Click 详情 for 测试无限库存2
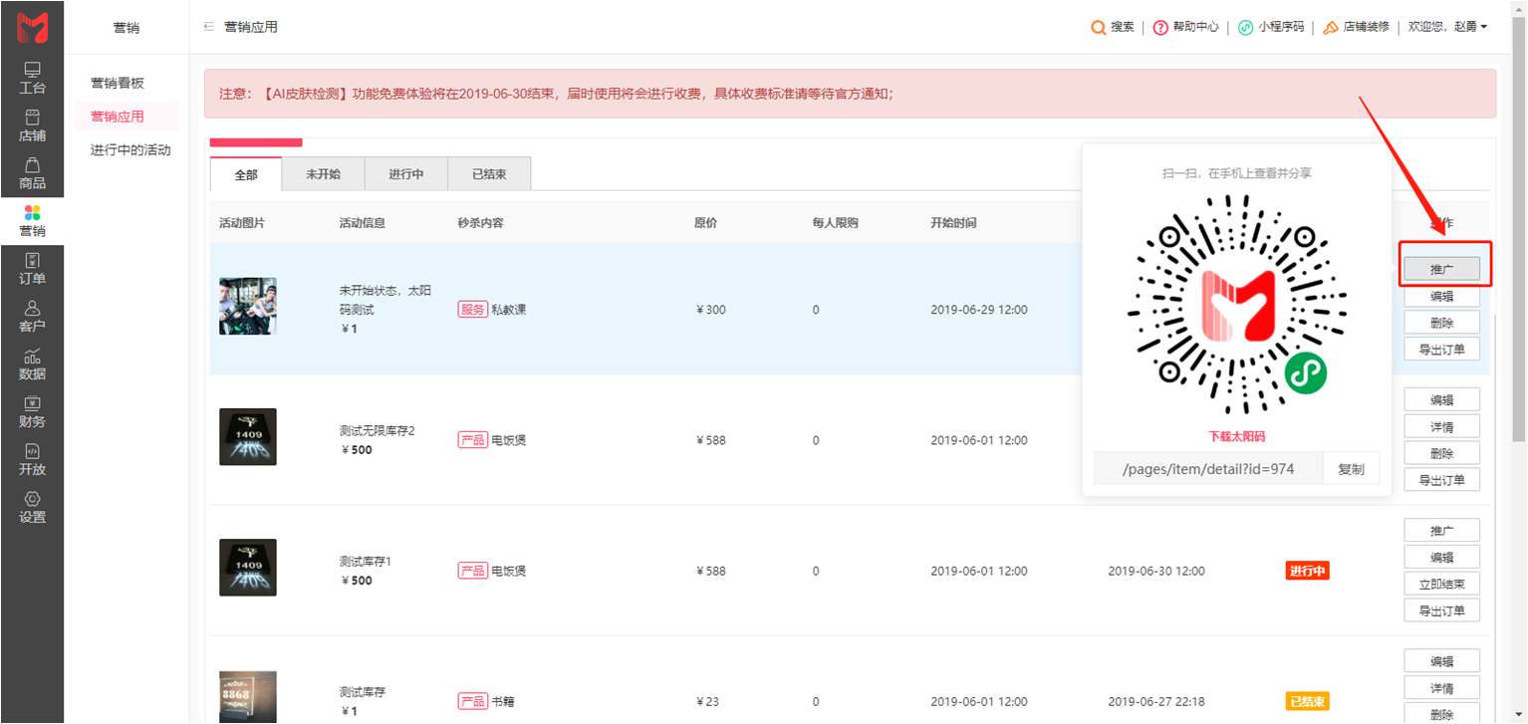Image resolution: width=1528 pixels, height=724 pixels. (1441, 426)
